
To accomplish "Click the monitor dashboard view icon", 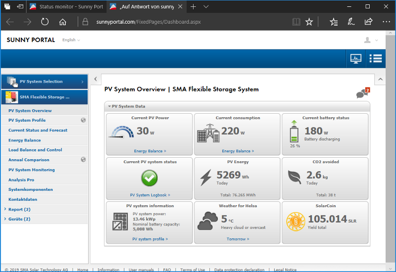I will pos(355,59).
